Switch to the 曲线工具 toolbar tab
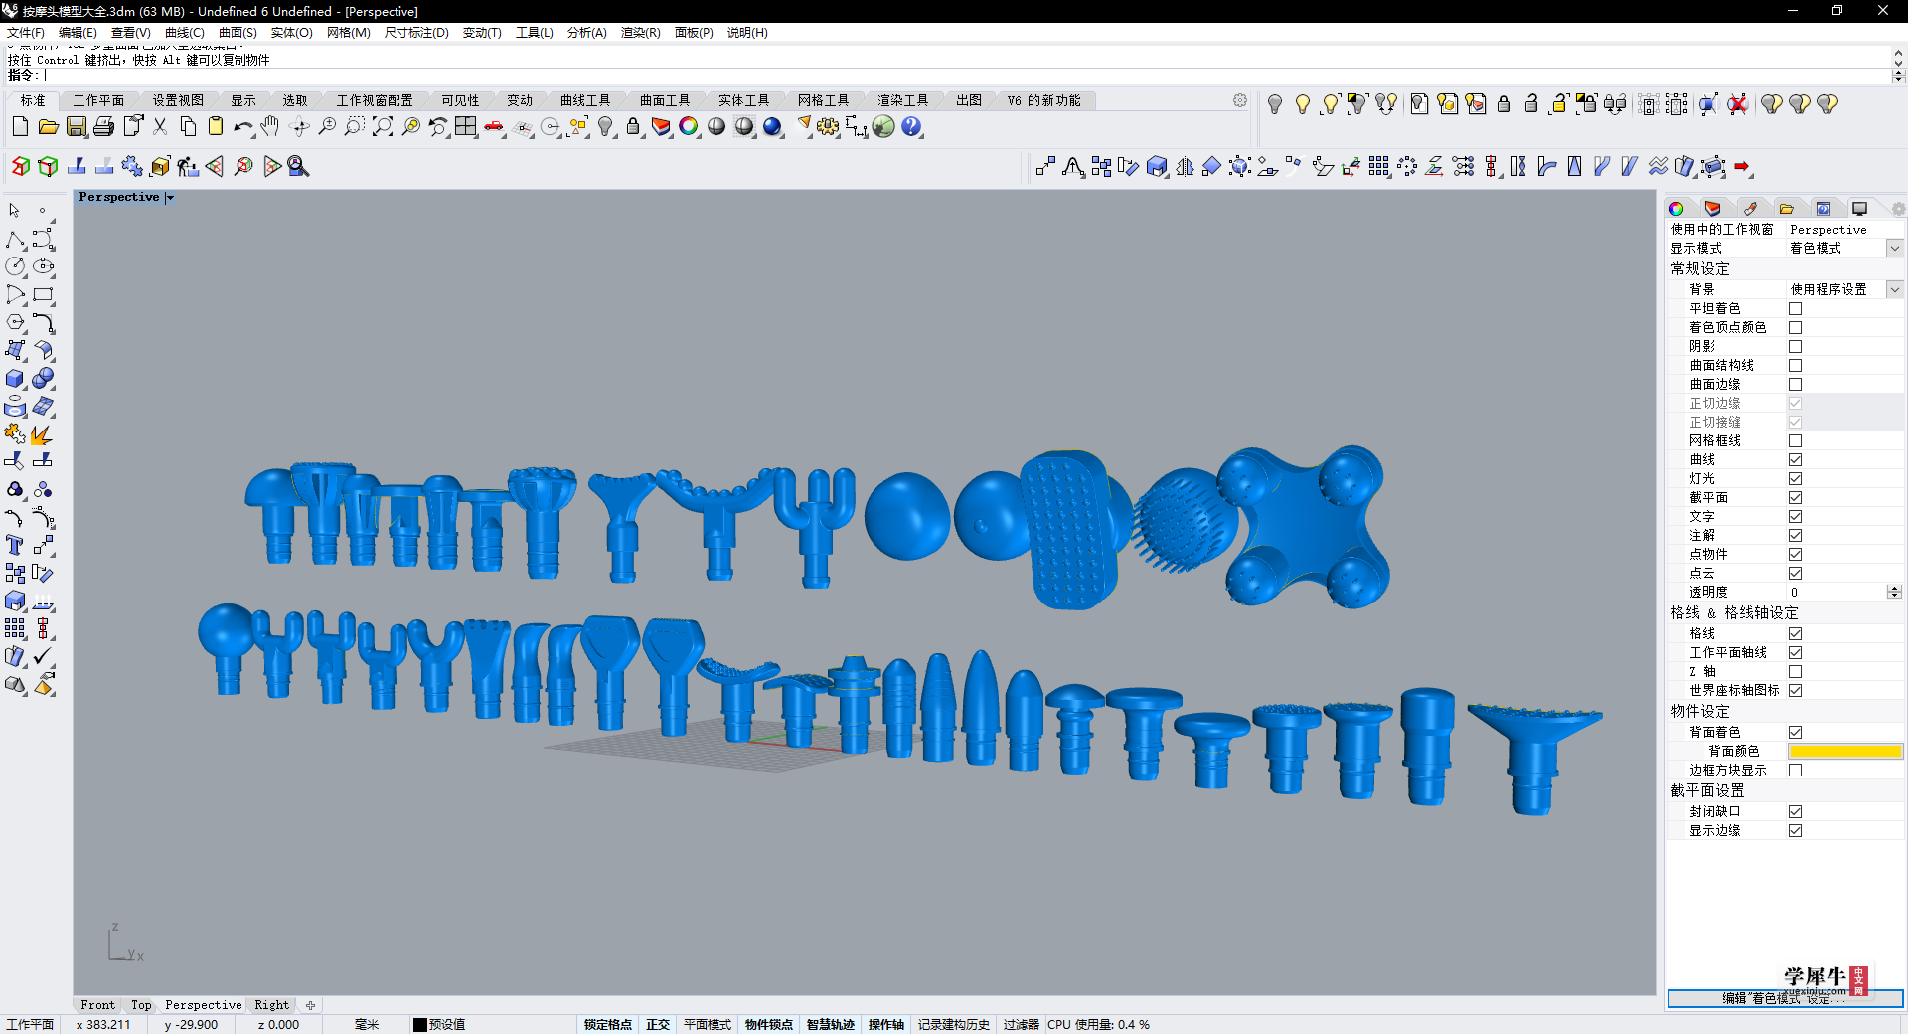The height and width of the screenshot is (1034, 1908). coord(585,100)
